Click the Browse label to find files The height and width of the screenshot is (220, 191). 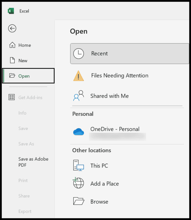tap(99, 202)
